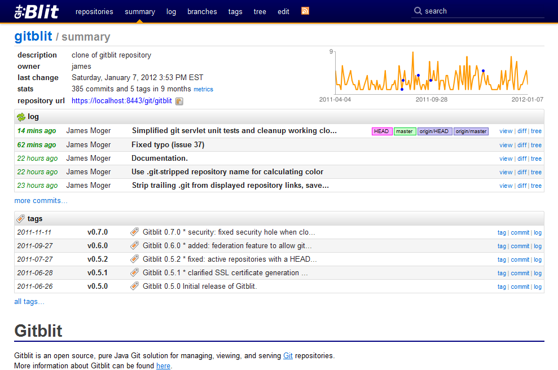The image size is (558, 370).
Task: Open the 'Gitblit 0.5.0 Initial release' tag description
Action: tap(200, 286)
